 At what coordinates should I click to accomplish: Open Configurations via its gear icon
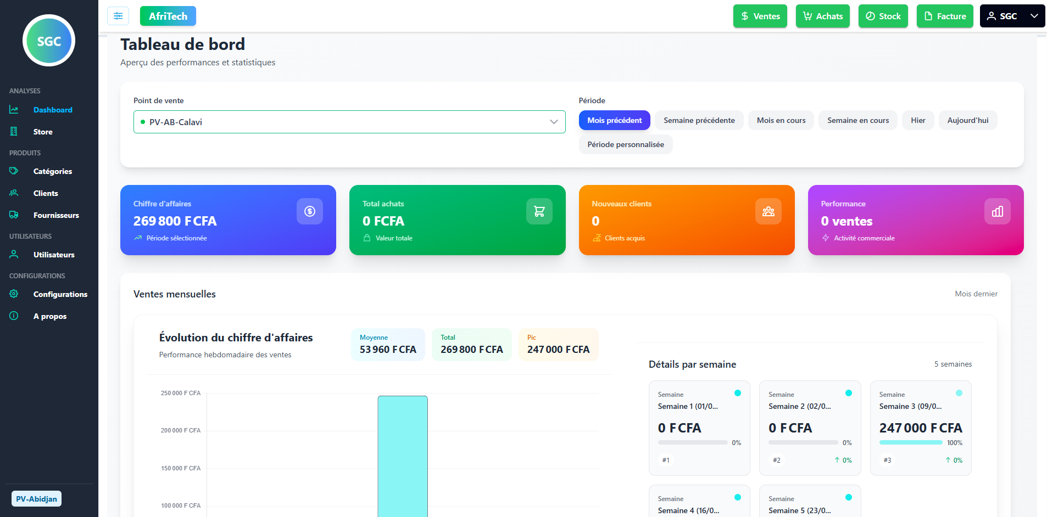coord(14,294)
